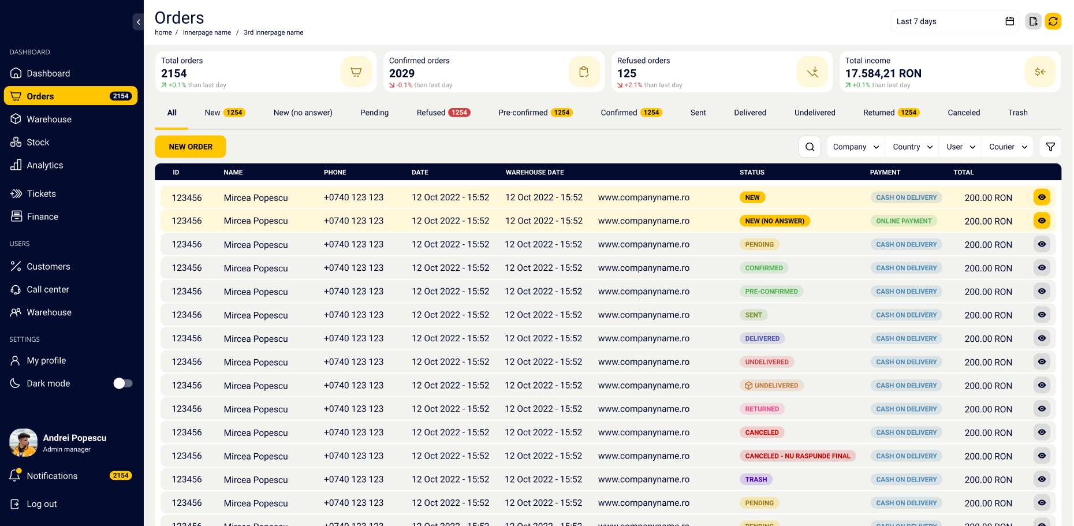Open Analytics from the sidebar
Viewport: 1074px width, 526px height.
coord(16,165)
